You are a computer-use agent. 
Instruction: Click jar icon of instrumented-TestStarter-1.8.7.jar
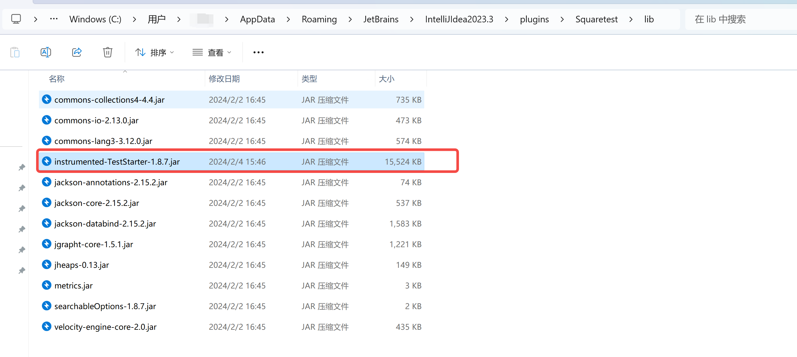(x=46, y=161)
